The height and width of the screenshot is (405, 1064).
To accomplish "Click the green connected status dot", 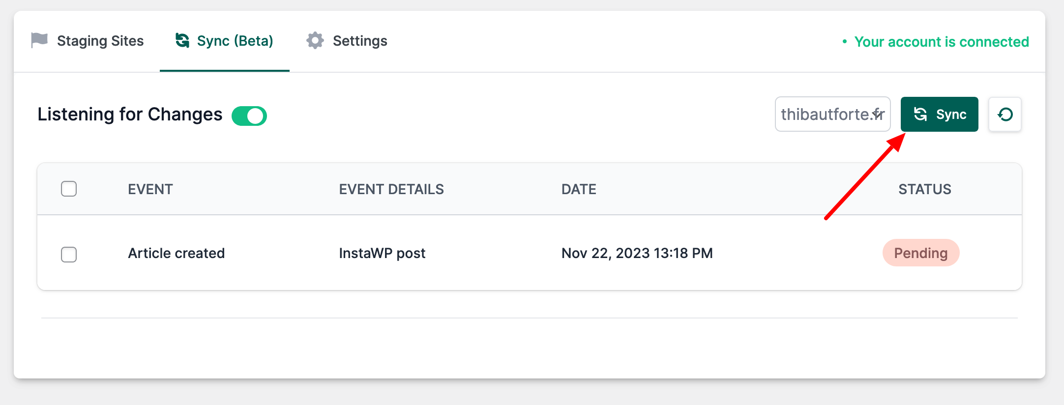I will click(845, 42).
